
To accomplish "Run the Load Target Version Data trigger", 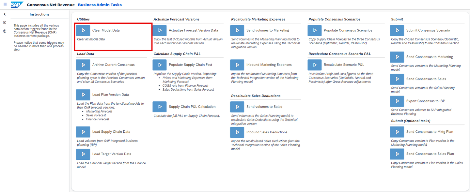I will (83, 154).
